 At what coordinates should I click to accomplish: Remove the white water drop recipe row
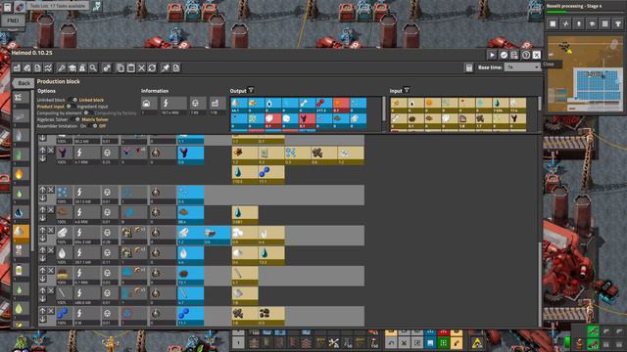point(51,250)
